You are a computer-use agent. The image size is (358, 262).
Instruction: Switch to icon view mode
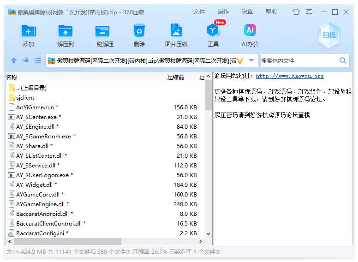coord(26,60)
